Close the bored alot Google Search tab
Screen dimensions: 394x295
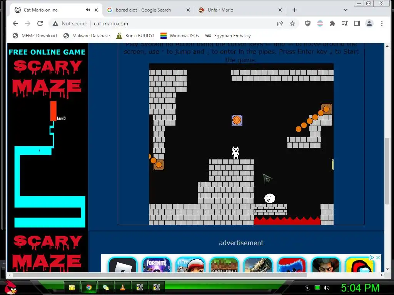click(188, 10)
